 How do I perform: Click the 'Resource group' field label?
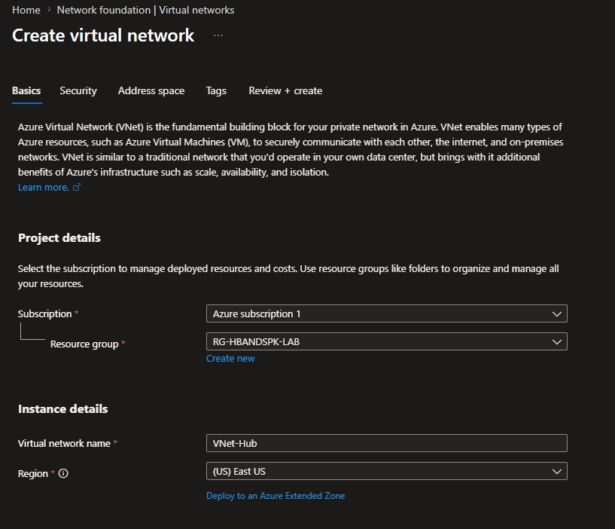pos(84,344)
